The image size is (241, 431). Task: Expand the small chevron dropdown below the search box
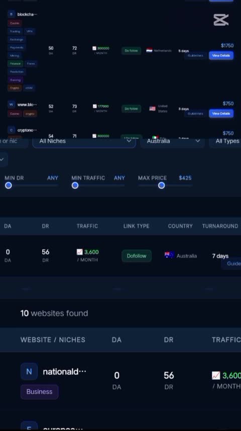2,160
